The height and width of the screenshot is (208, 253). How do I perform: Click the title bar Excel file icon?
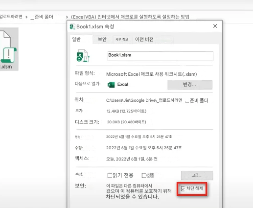point(72,26)
